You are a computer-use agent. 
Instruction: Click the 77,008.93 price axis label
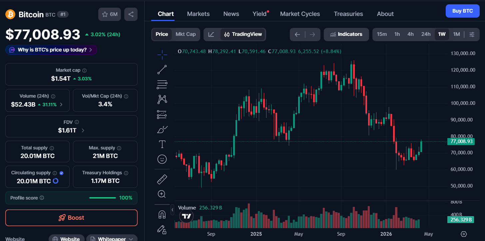(461, 141)
